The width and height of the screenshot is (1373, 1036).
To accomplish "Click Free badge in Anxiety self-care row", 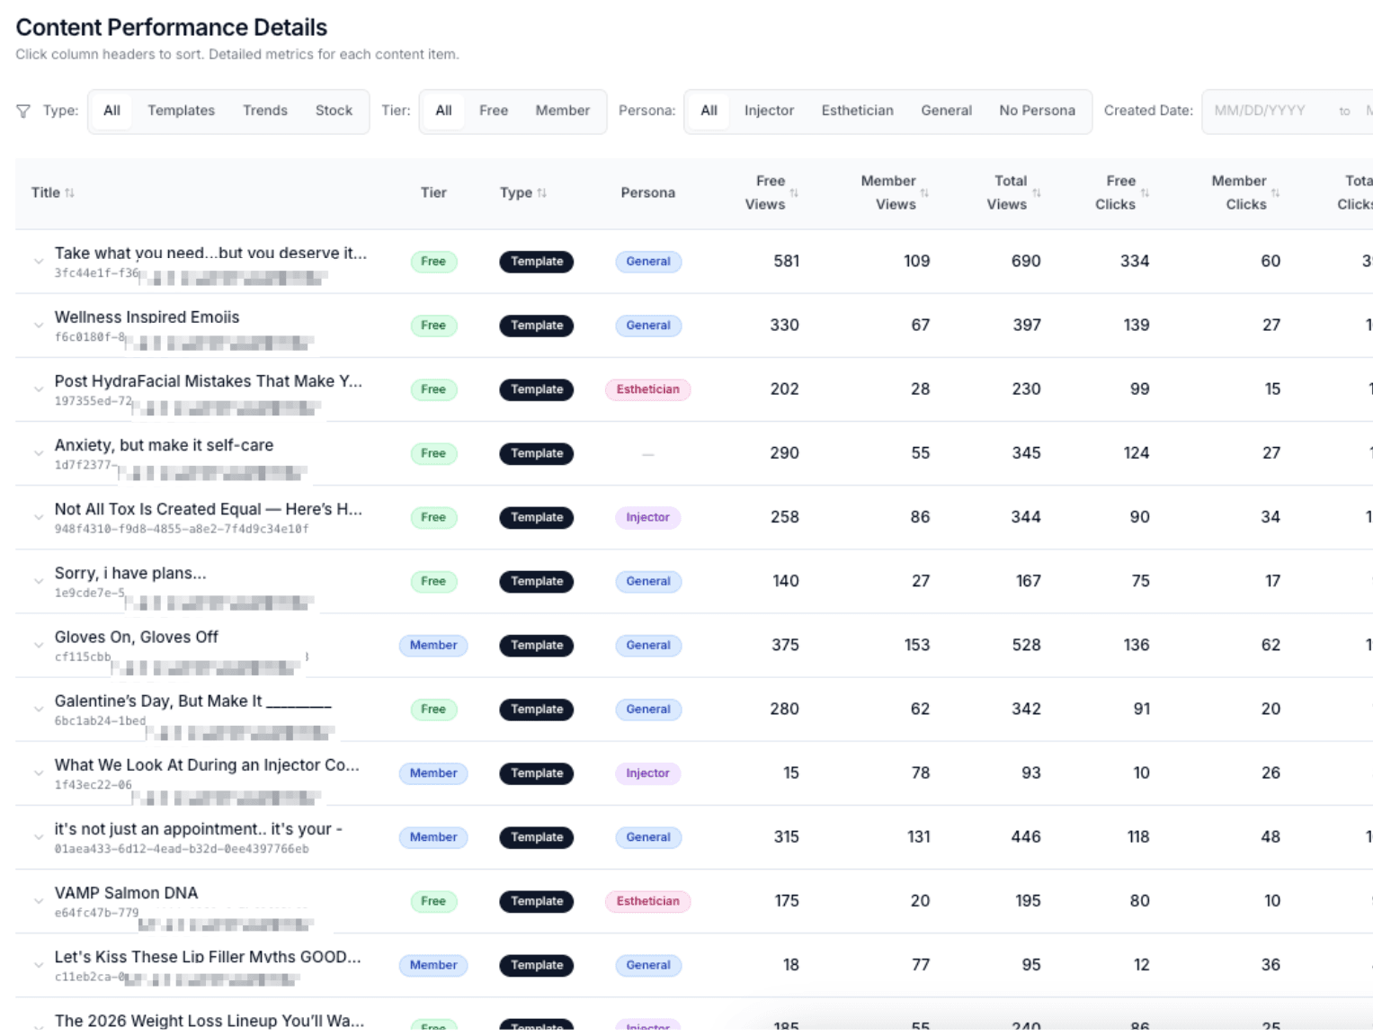I will 433,453.
